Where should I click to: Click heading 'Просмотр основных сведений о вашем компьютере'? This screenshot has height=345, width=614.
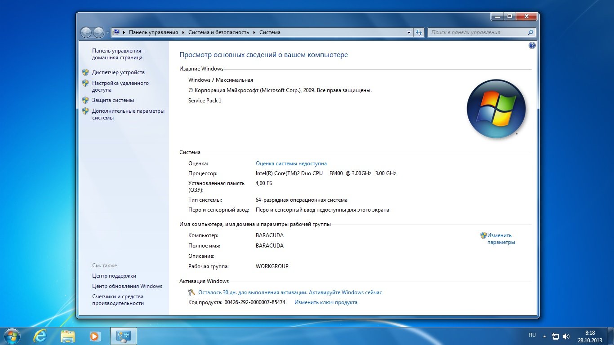pos(263,55)
